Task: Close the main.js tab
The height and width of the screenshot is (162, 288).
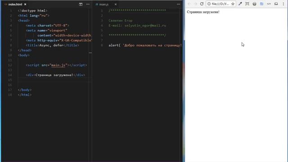Action: pyautogui.click(x=116, y=4)
